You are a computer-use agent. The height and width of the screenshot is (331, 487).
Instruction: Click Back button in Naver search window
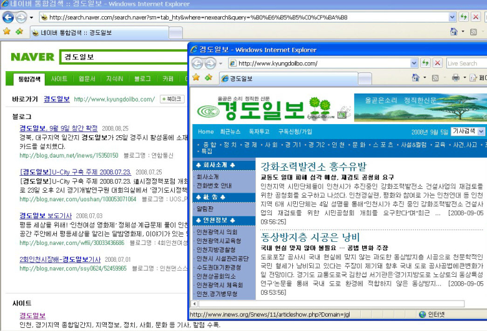point(8,17)
